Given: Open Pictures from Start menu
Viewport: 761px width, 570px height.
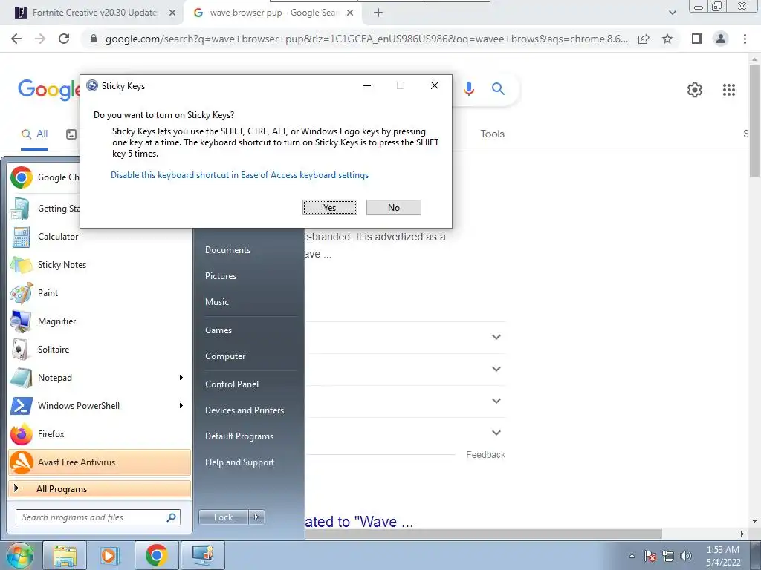Looking at the screenshot, I should click(x=221, y=276).
